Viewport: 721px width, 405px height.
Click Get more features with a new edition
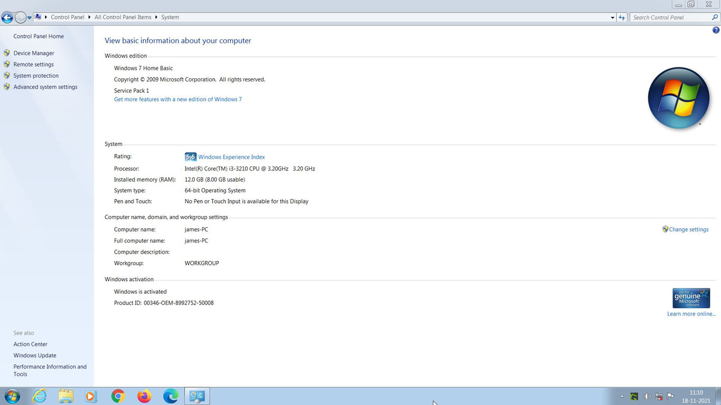178,100
